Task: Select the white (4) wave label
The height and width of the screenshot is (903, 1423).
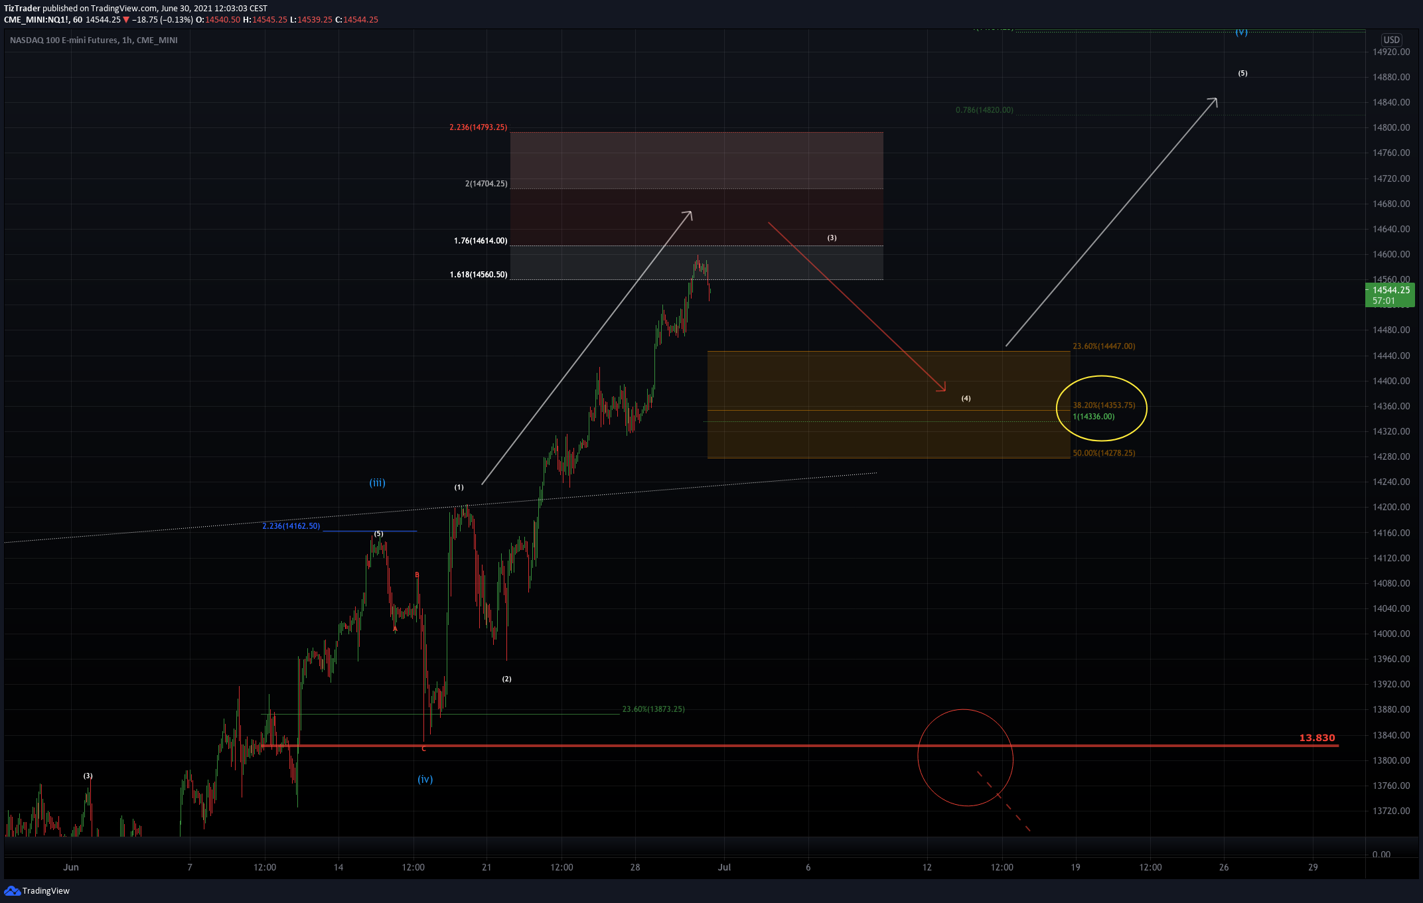Action: coord(966,399)
